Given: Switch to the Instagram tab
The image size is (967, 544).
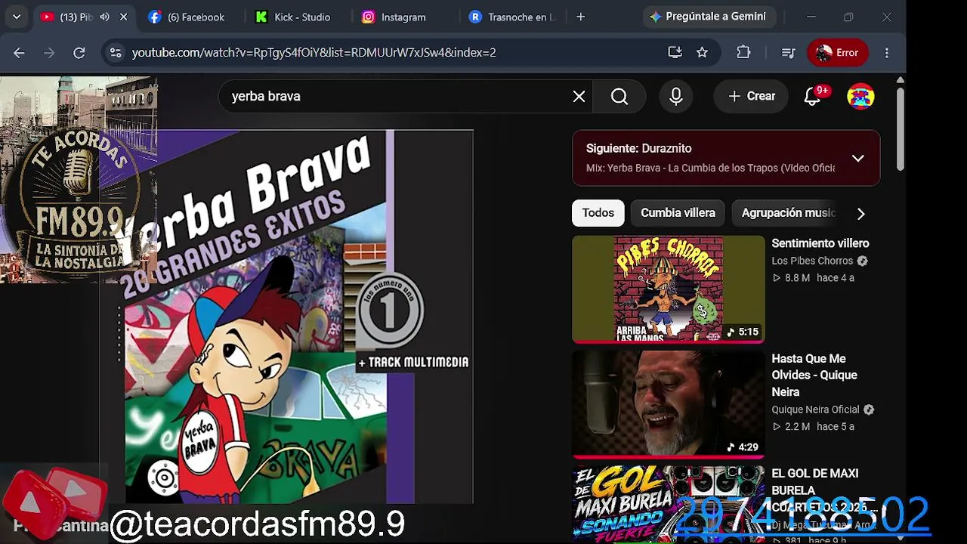Looking at the screenshot, I should (394, 17).
